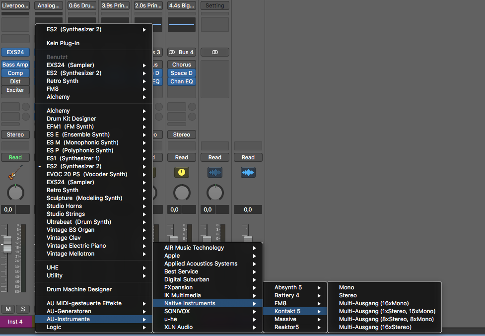The image size is (485, 336).
Task: Choose Mono output for Kontakt 5
Action: click(x=384, y=287)
